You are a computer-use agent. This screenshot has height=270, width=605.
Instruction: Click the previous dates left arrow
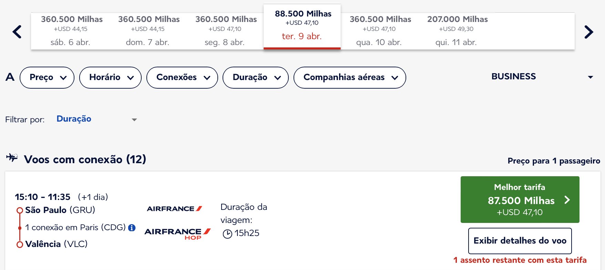(x=17, y=32)
